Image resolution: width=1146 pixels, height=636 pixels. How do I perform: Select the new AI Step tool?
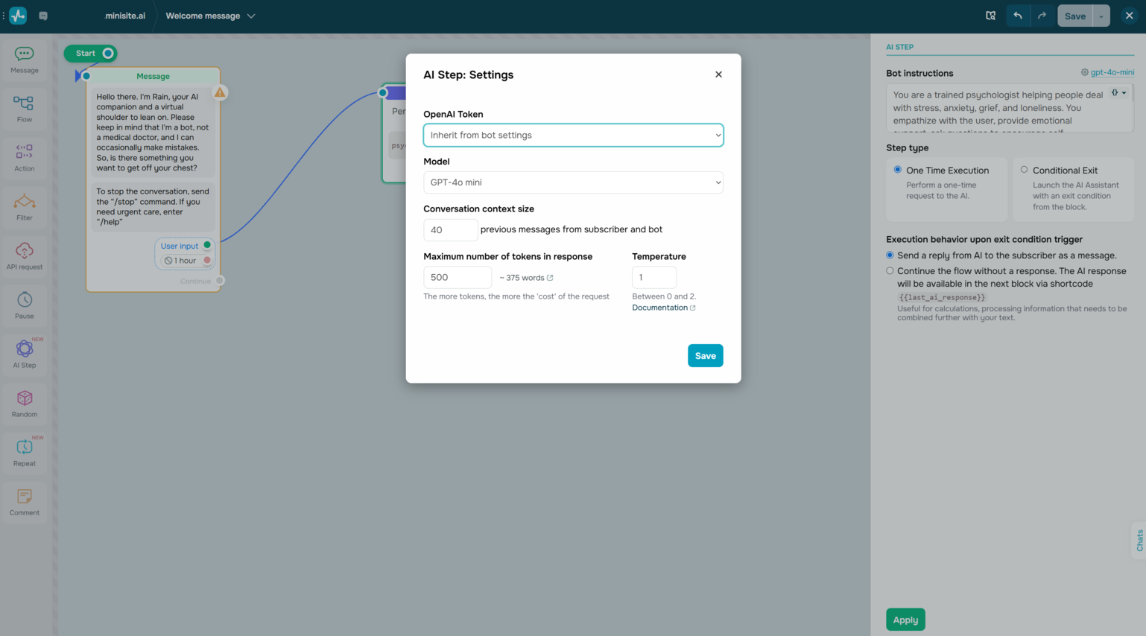point(25,354)
